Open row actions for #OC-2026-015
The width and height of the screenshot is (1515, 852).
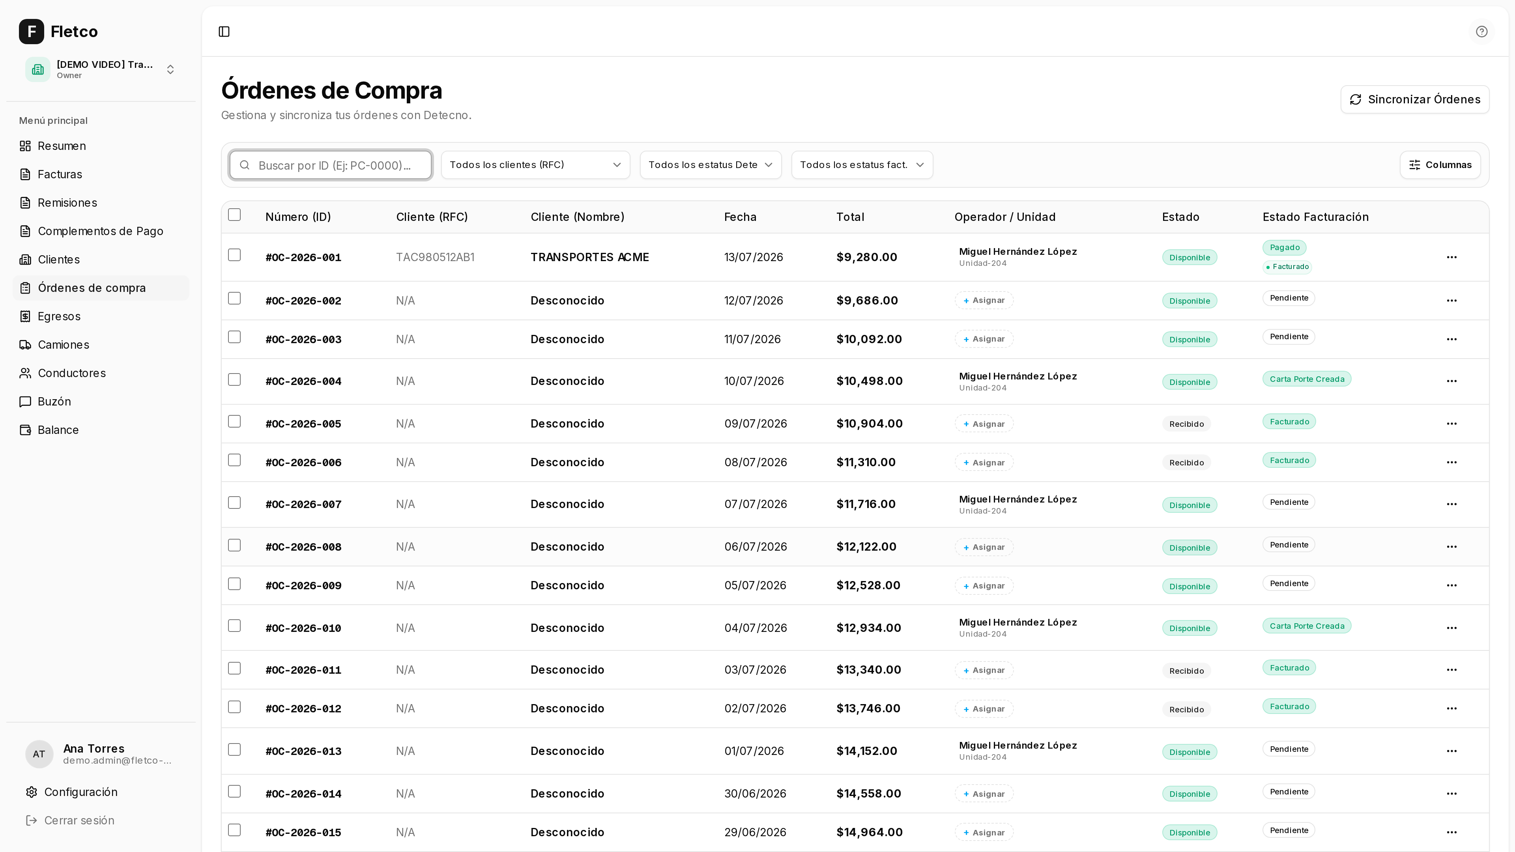[x=1451, y=832]
